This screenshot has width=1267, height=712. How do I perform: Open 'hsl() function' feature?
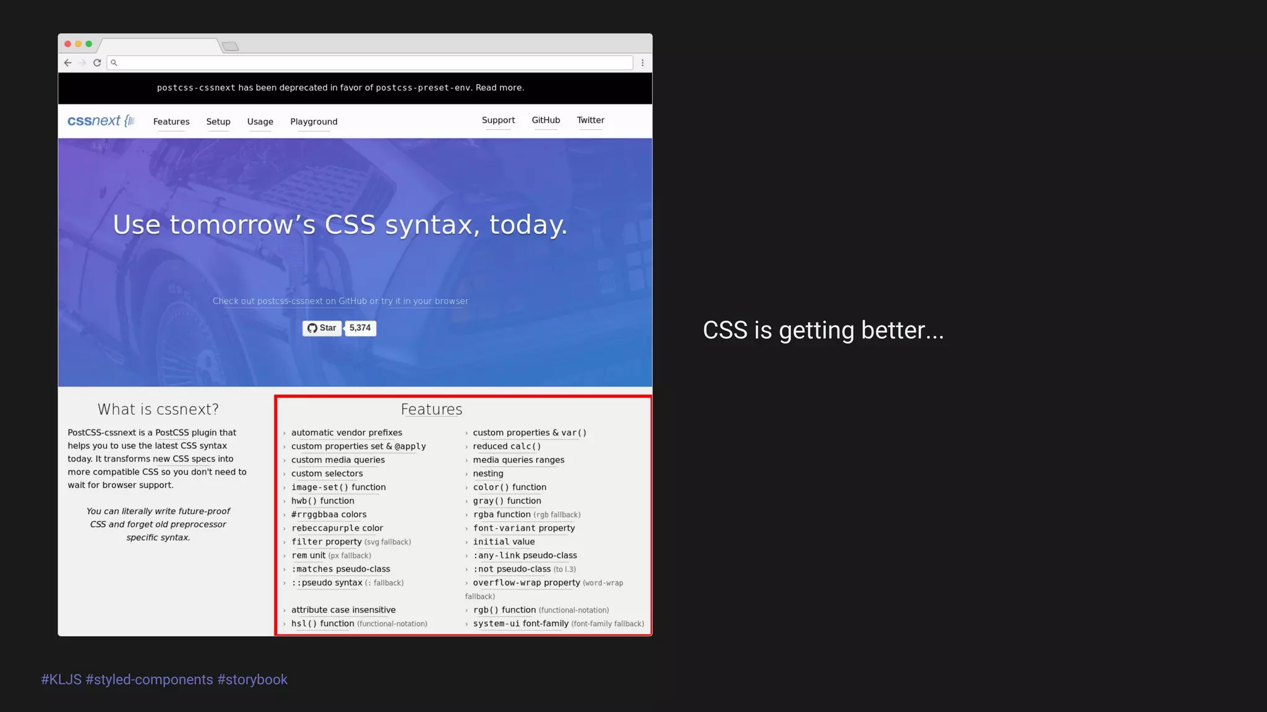tap(322, 623)
